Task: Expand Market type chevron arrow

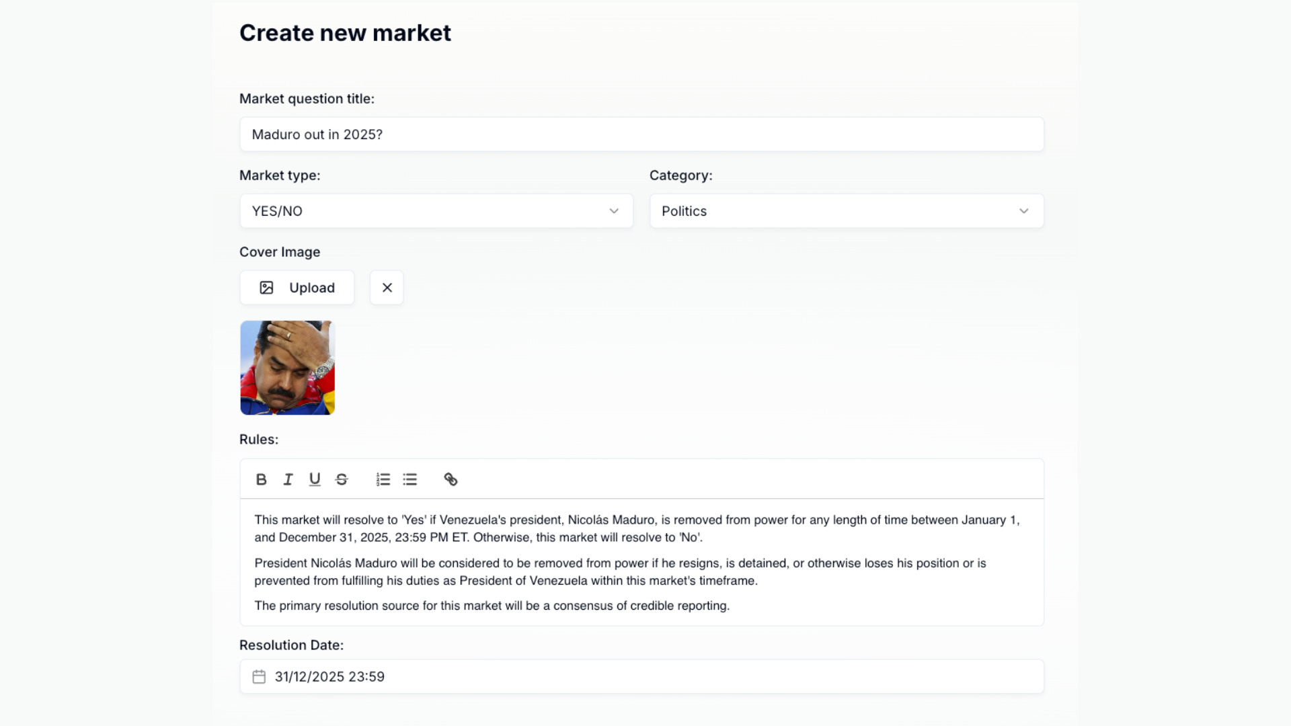Action: click(614, 211)
